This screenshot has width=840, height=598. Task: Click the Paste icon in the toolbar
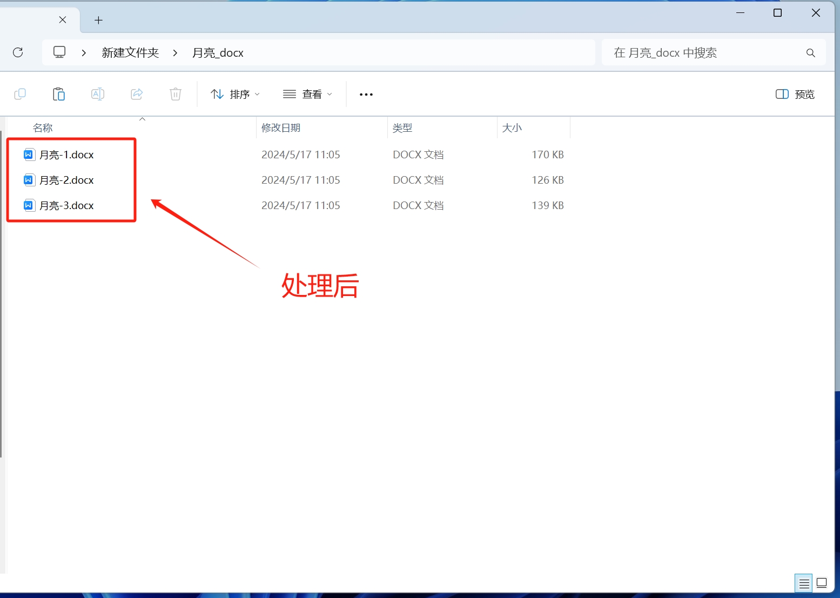(59, 93)
